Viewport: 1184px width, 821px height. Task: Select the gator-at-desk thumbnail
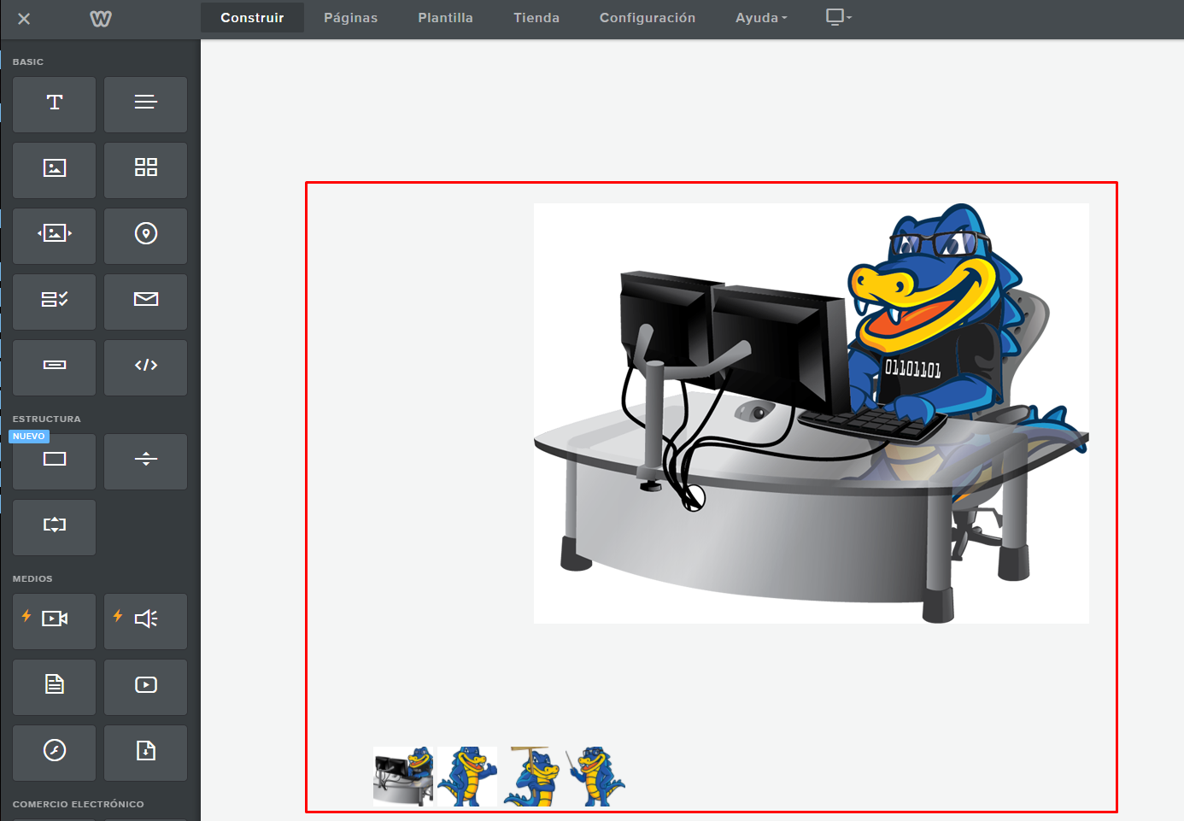(403, 776)
